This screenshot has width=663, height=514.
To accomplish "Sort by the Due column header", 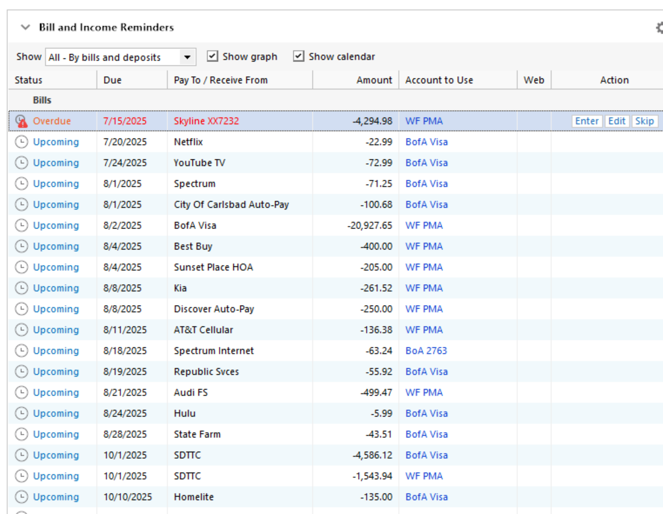I will [x=113, y=80].
